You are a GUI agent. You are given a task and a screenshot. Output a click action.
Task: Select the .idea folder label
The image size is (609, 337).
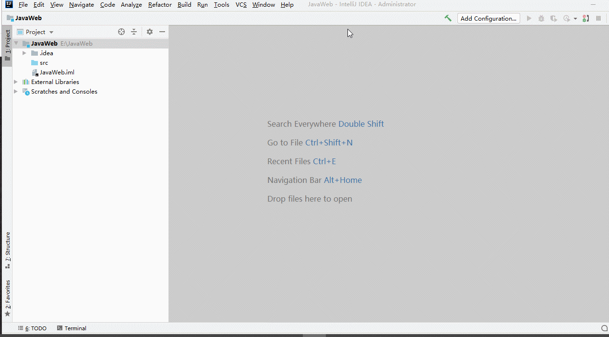pos(46,53)
